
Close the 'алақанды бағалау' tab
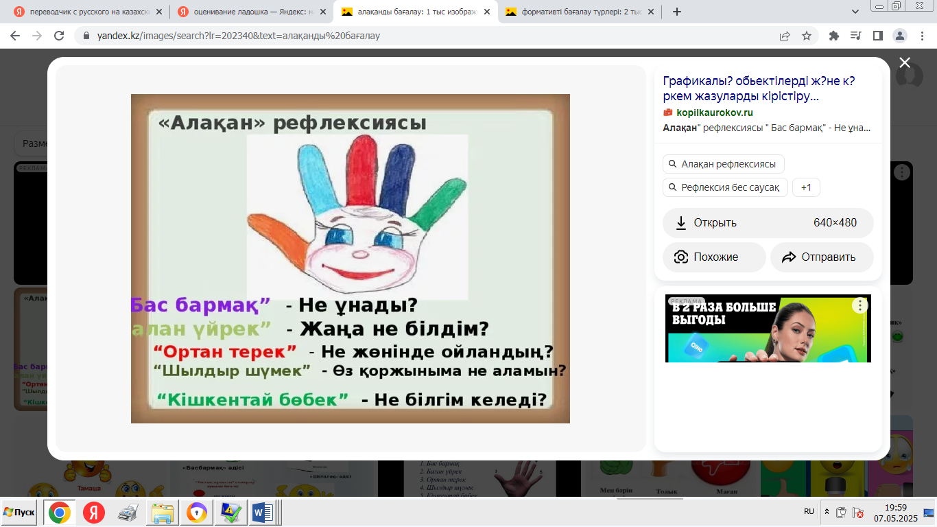(x=486, y=12)
